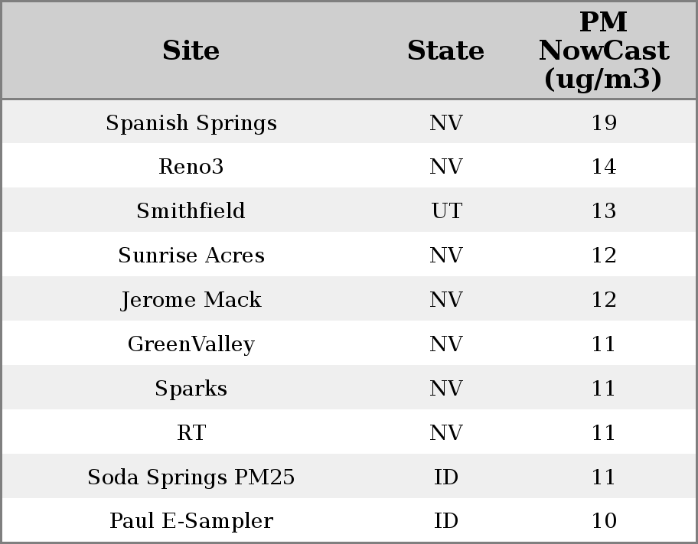Select the Spanish Springs site cell
This screenshot has width=698, height=544.
(x=191, y=123)
